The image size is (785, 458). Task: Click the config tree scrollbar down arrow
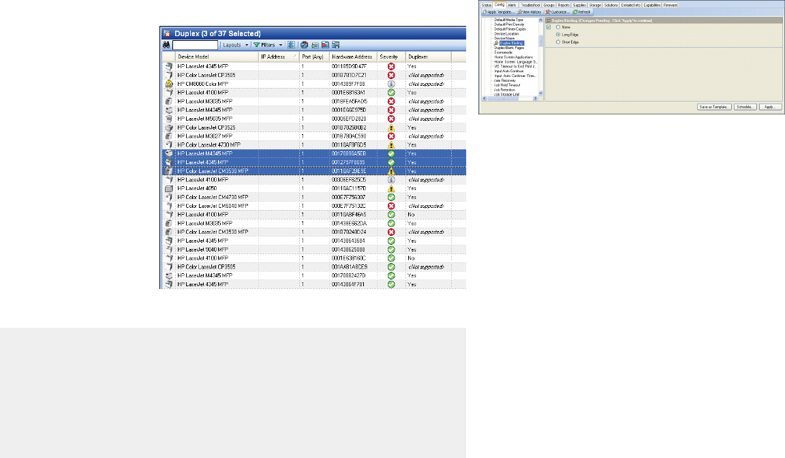coord(540,93)
